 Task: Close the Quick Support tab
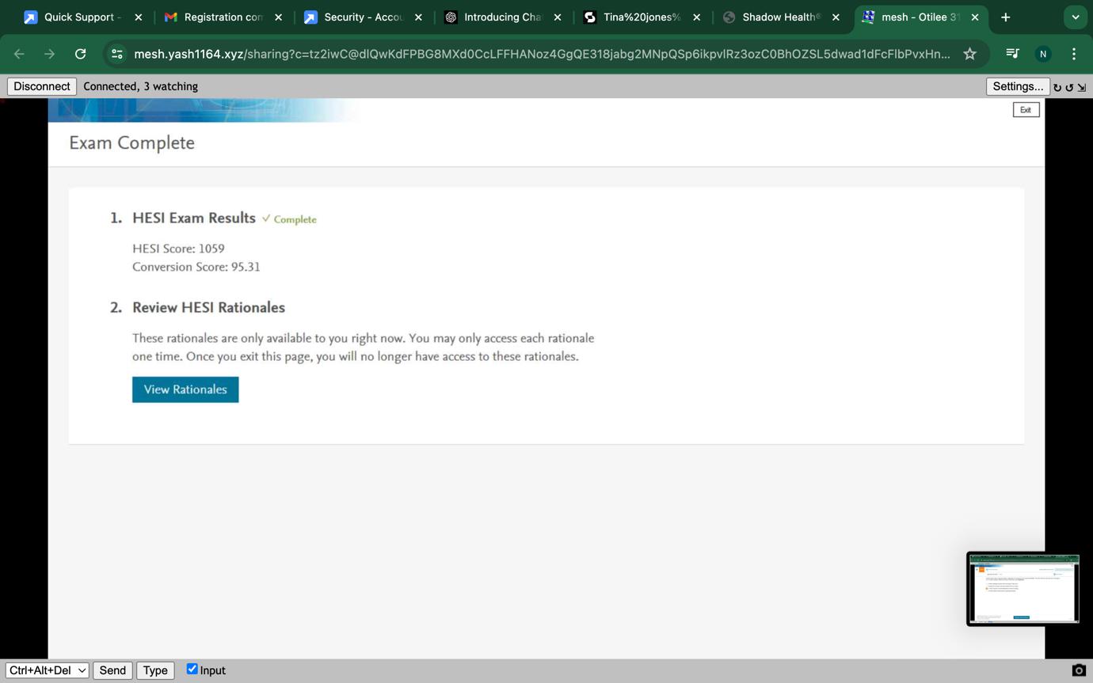139,17
